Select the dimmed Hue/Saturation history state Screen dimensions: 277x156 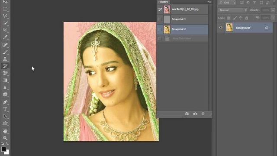(182, 39)
